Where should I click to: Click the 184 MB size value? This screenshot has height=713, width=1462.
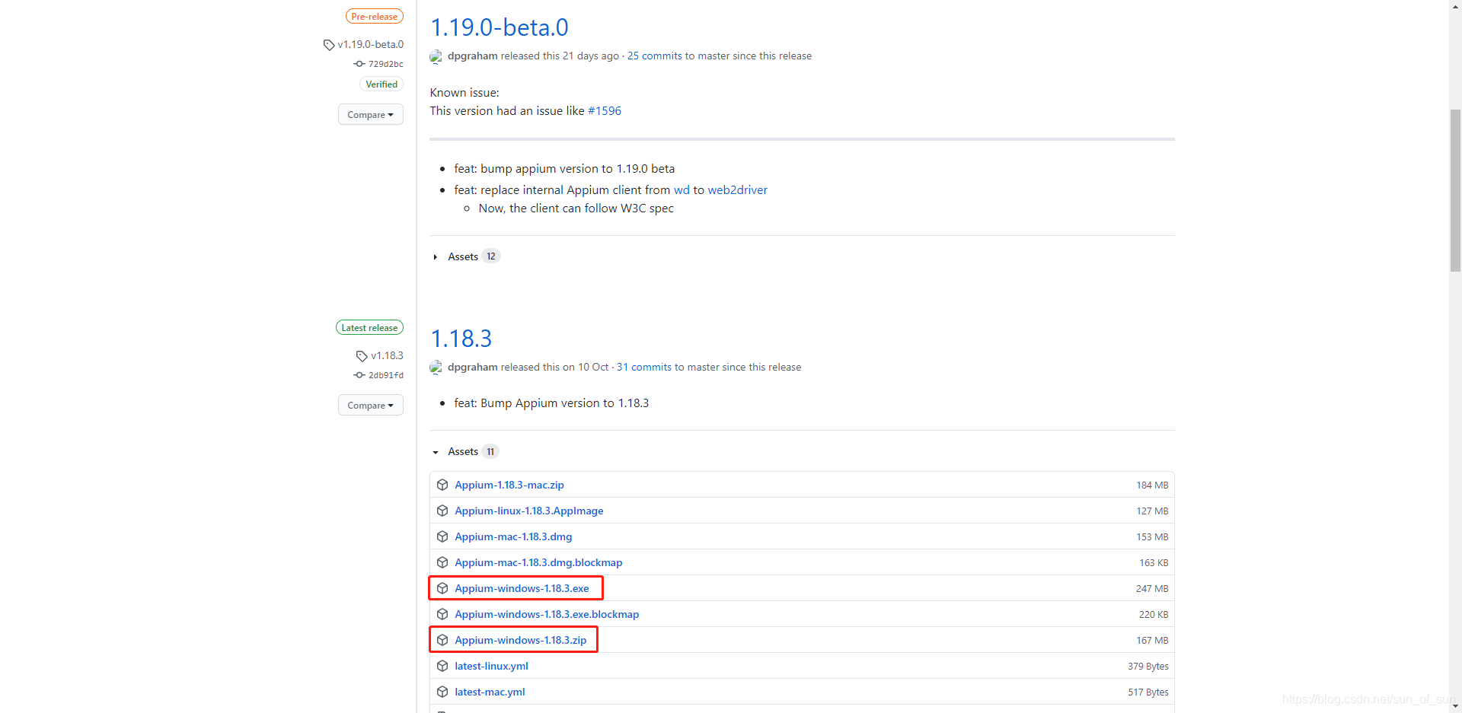pyautogui.click(x=1152, y=485)
